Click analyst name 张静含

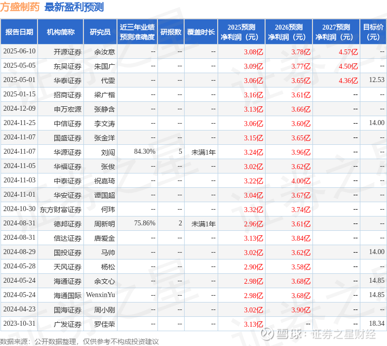(x=105, y=109)
